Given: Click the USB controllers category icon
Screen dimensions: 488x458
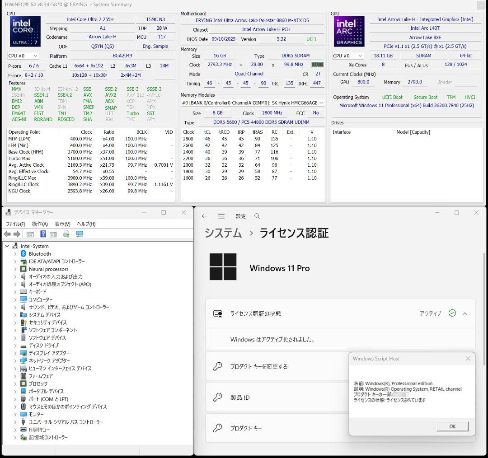Looking at the screenshot, I should (23, 422).
